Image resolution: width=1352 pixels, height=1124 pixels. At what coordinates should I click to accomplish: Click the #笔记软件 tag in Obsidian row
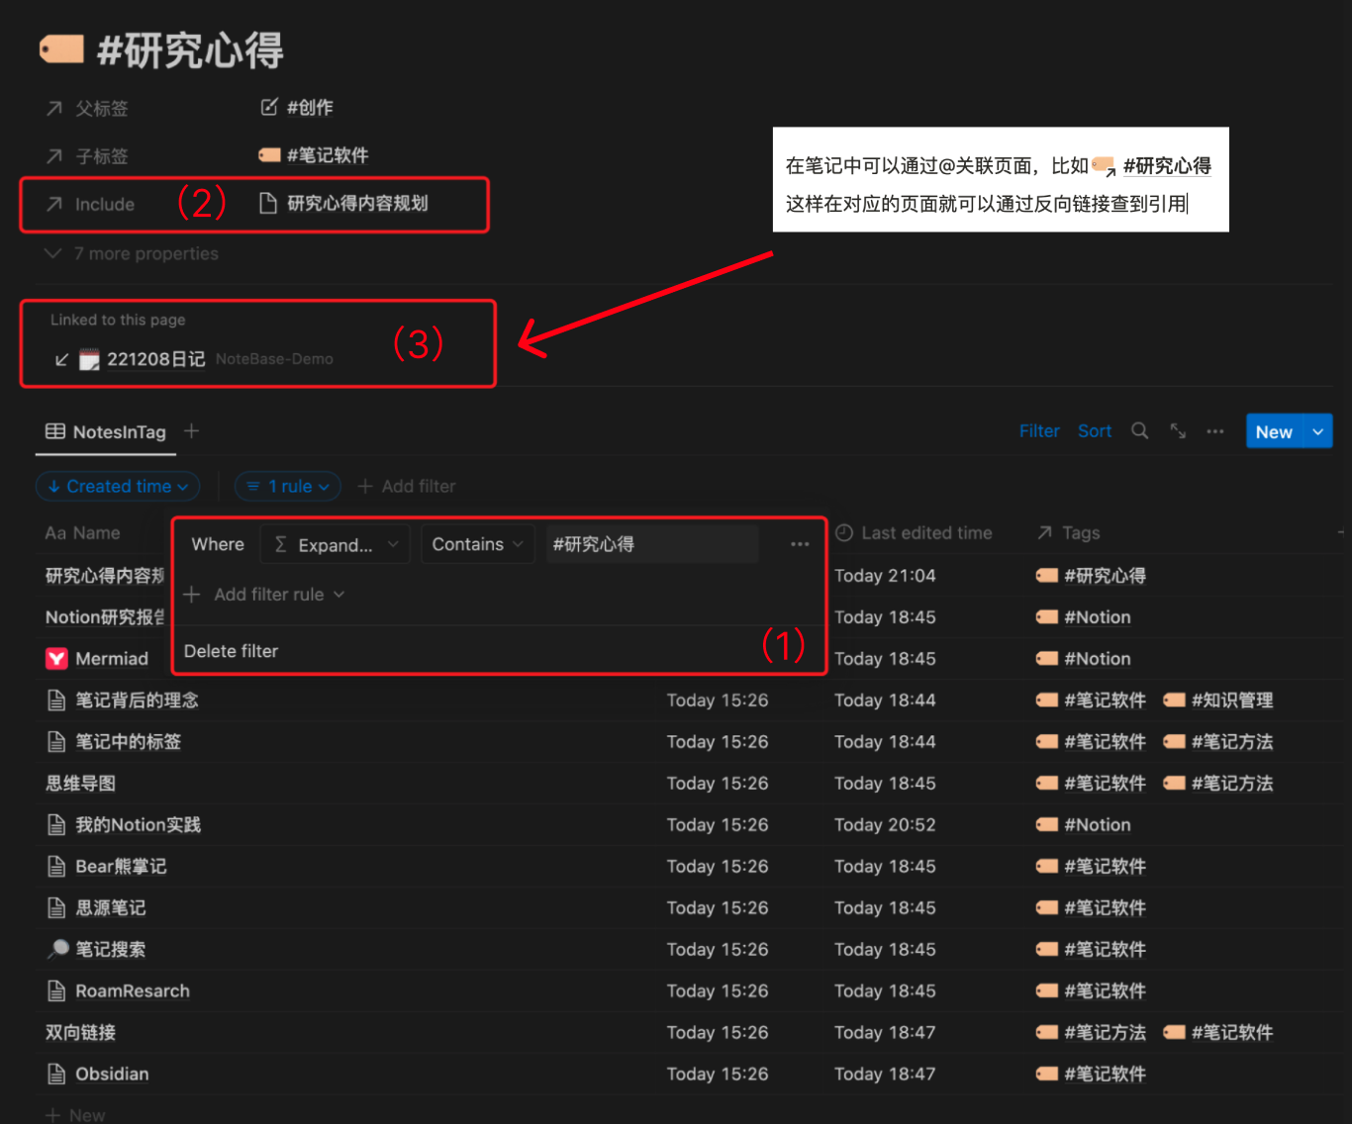click(1091, 1075)
